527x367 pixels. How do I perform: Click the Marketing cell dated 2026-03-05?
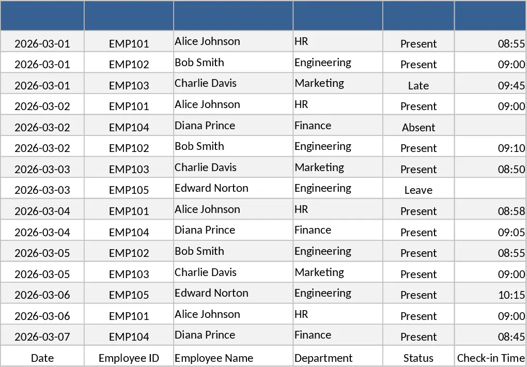338,272
